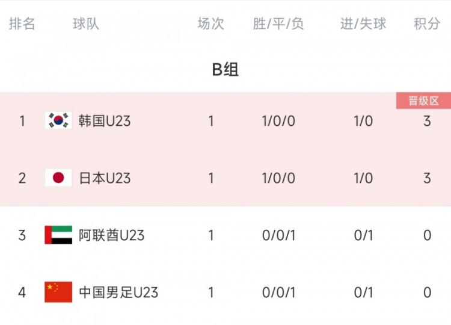Select the 胜/平/负 column header

coord(278,23)
